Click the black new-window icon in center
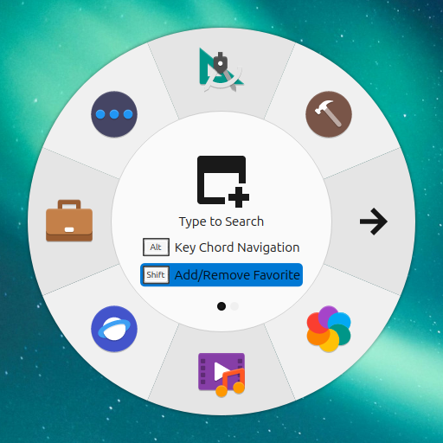The image size is (443, 443). click(223, 182)
